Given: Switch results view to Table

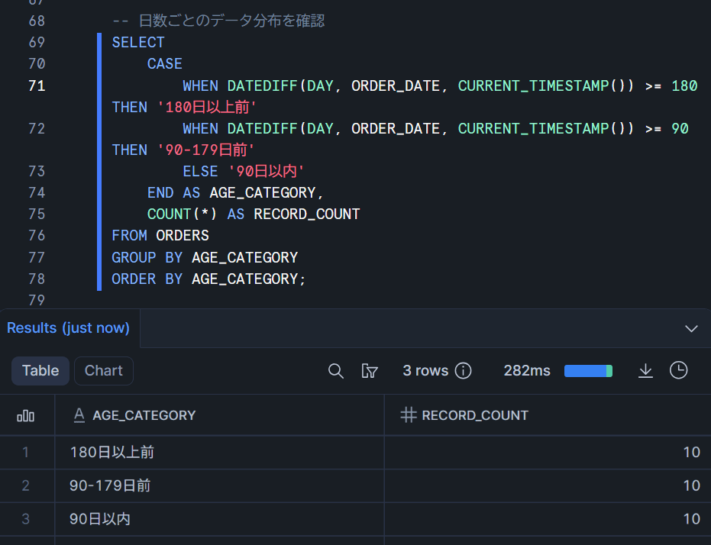Looking at the screenshot, I should (40, 371).
